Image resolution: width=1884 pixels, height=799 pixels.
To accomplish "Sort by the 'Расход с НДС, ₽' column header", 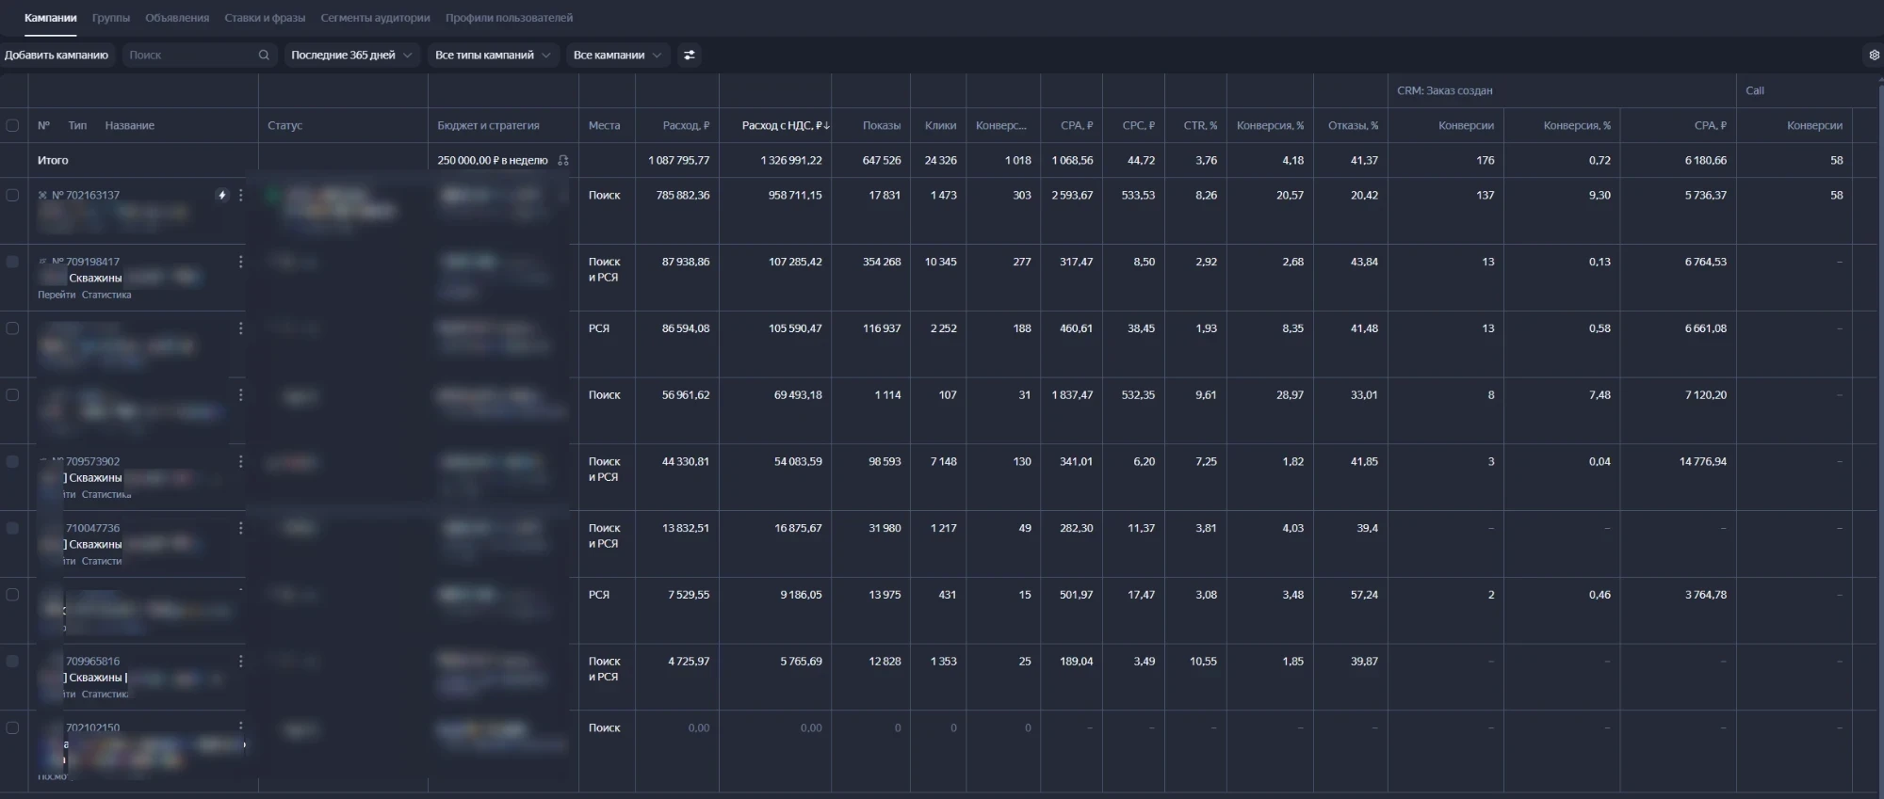I will 787,125.
